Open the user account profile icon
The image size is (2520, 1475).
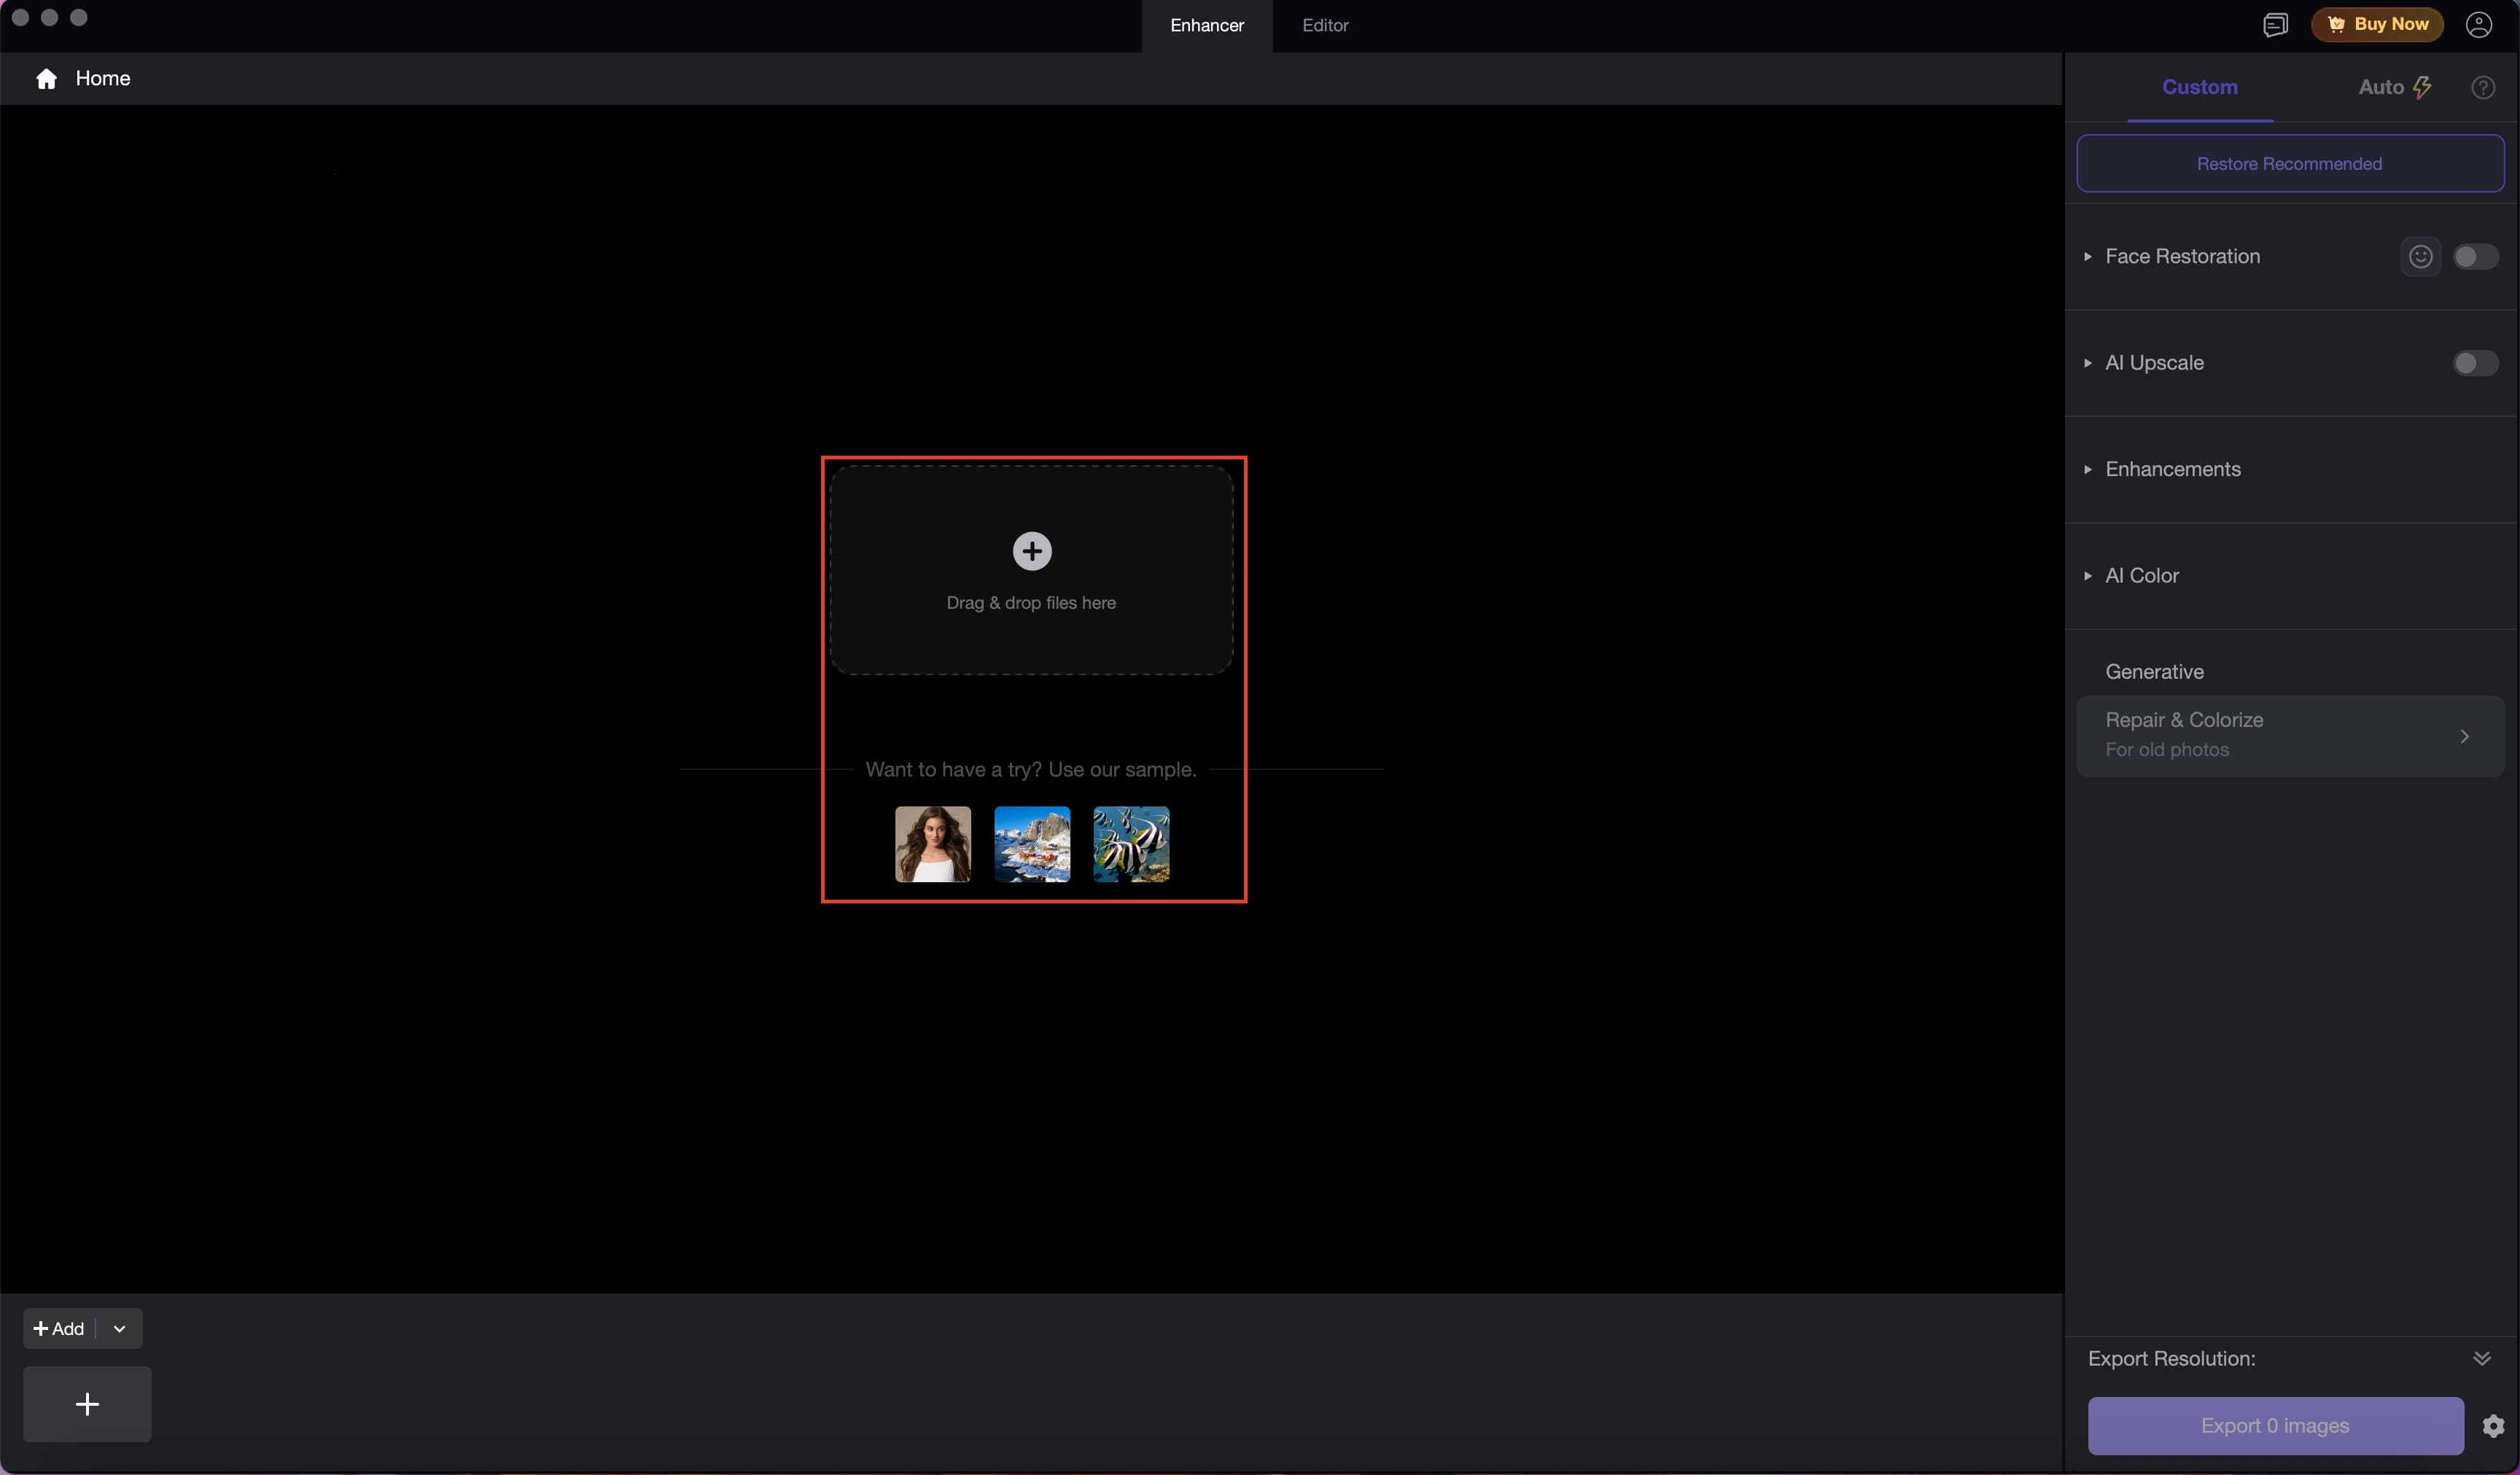[2478, 25]
